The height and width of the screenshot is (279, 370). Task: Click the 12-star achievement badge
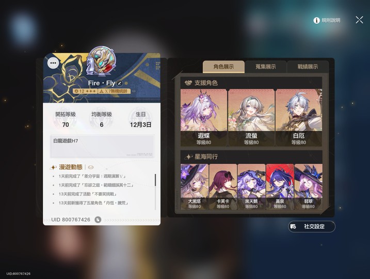point(85,91)
